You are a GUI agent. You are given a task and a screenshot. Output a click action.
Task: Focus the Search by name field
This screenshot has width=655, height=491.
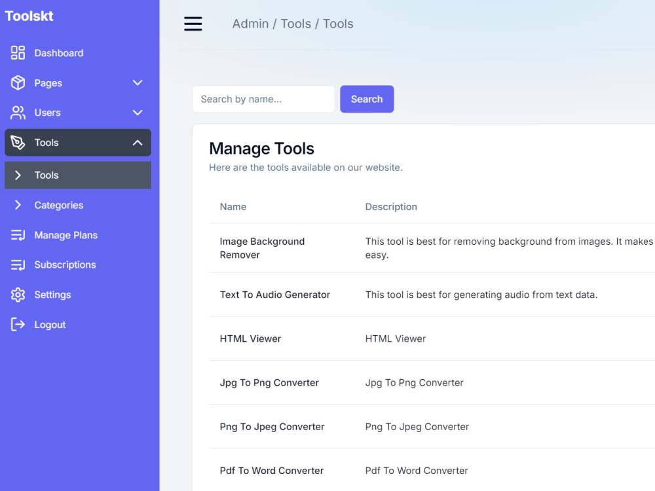click(x=263, y=99)
